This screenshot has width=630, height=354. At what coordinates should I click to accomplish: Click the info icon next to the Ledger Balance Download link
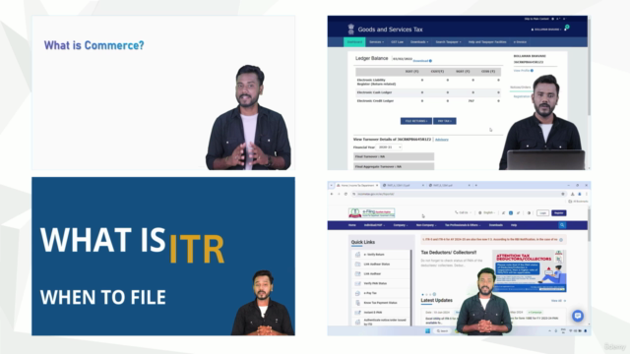[430, 61]
